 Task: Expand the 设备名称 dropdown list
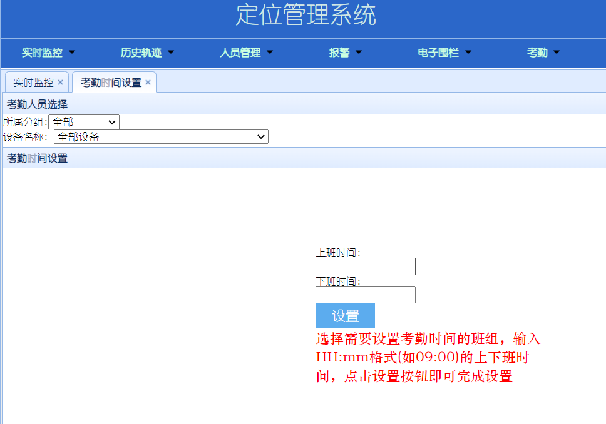point(161,136)
